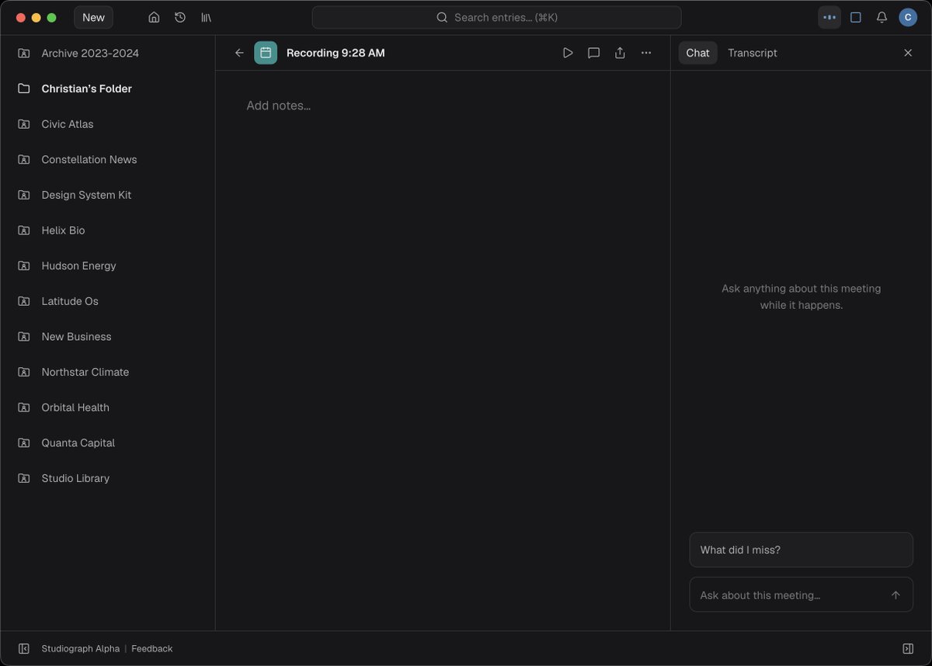Focus the Search entries field
The height and width of the screenshot is (666, 932).
click(x=496, y=17)
